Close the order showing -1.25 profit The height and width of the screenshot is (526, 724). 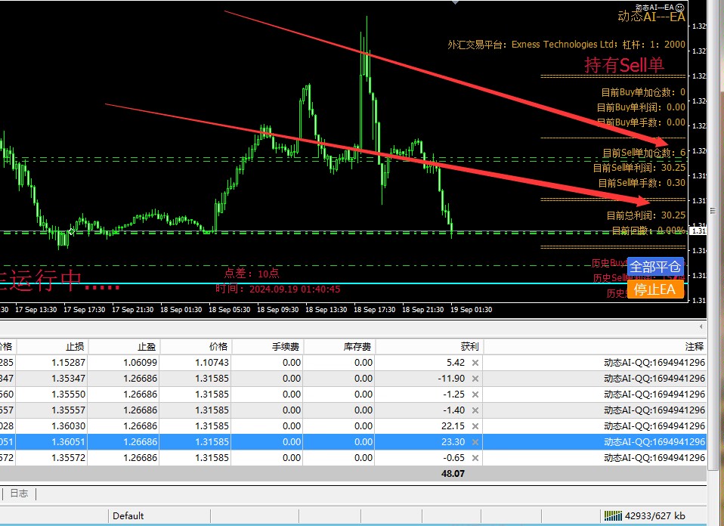click(x=475, y=394)
